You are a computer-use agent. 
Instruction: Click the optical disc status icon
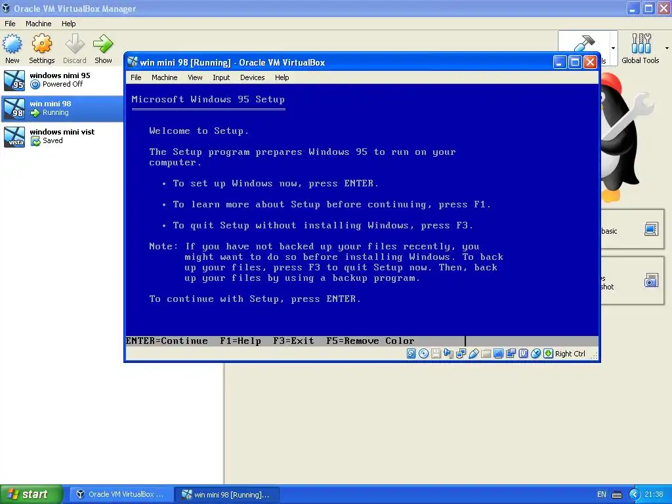coord(423,354)
